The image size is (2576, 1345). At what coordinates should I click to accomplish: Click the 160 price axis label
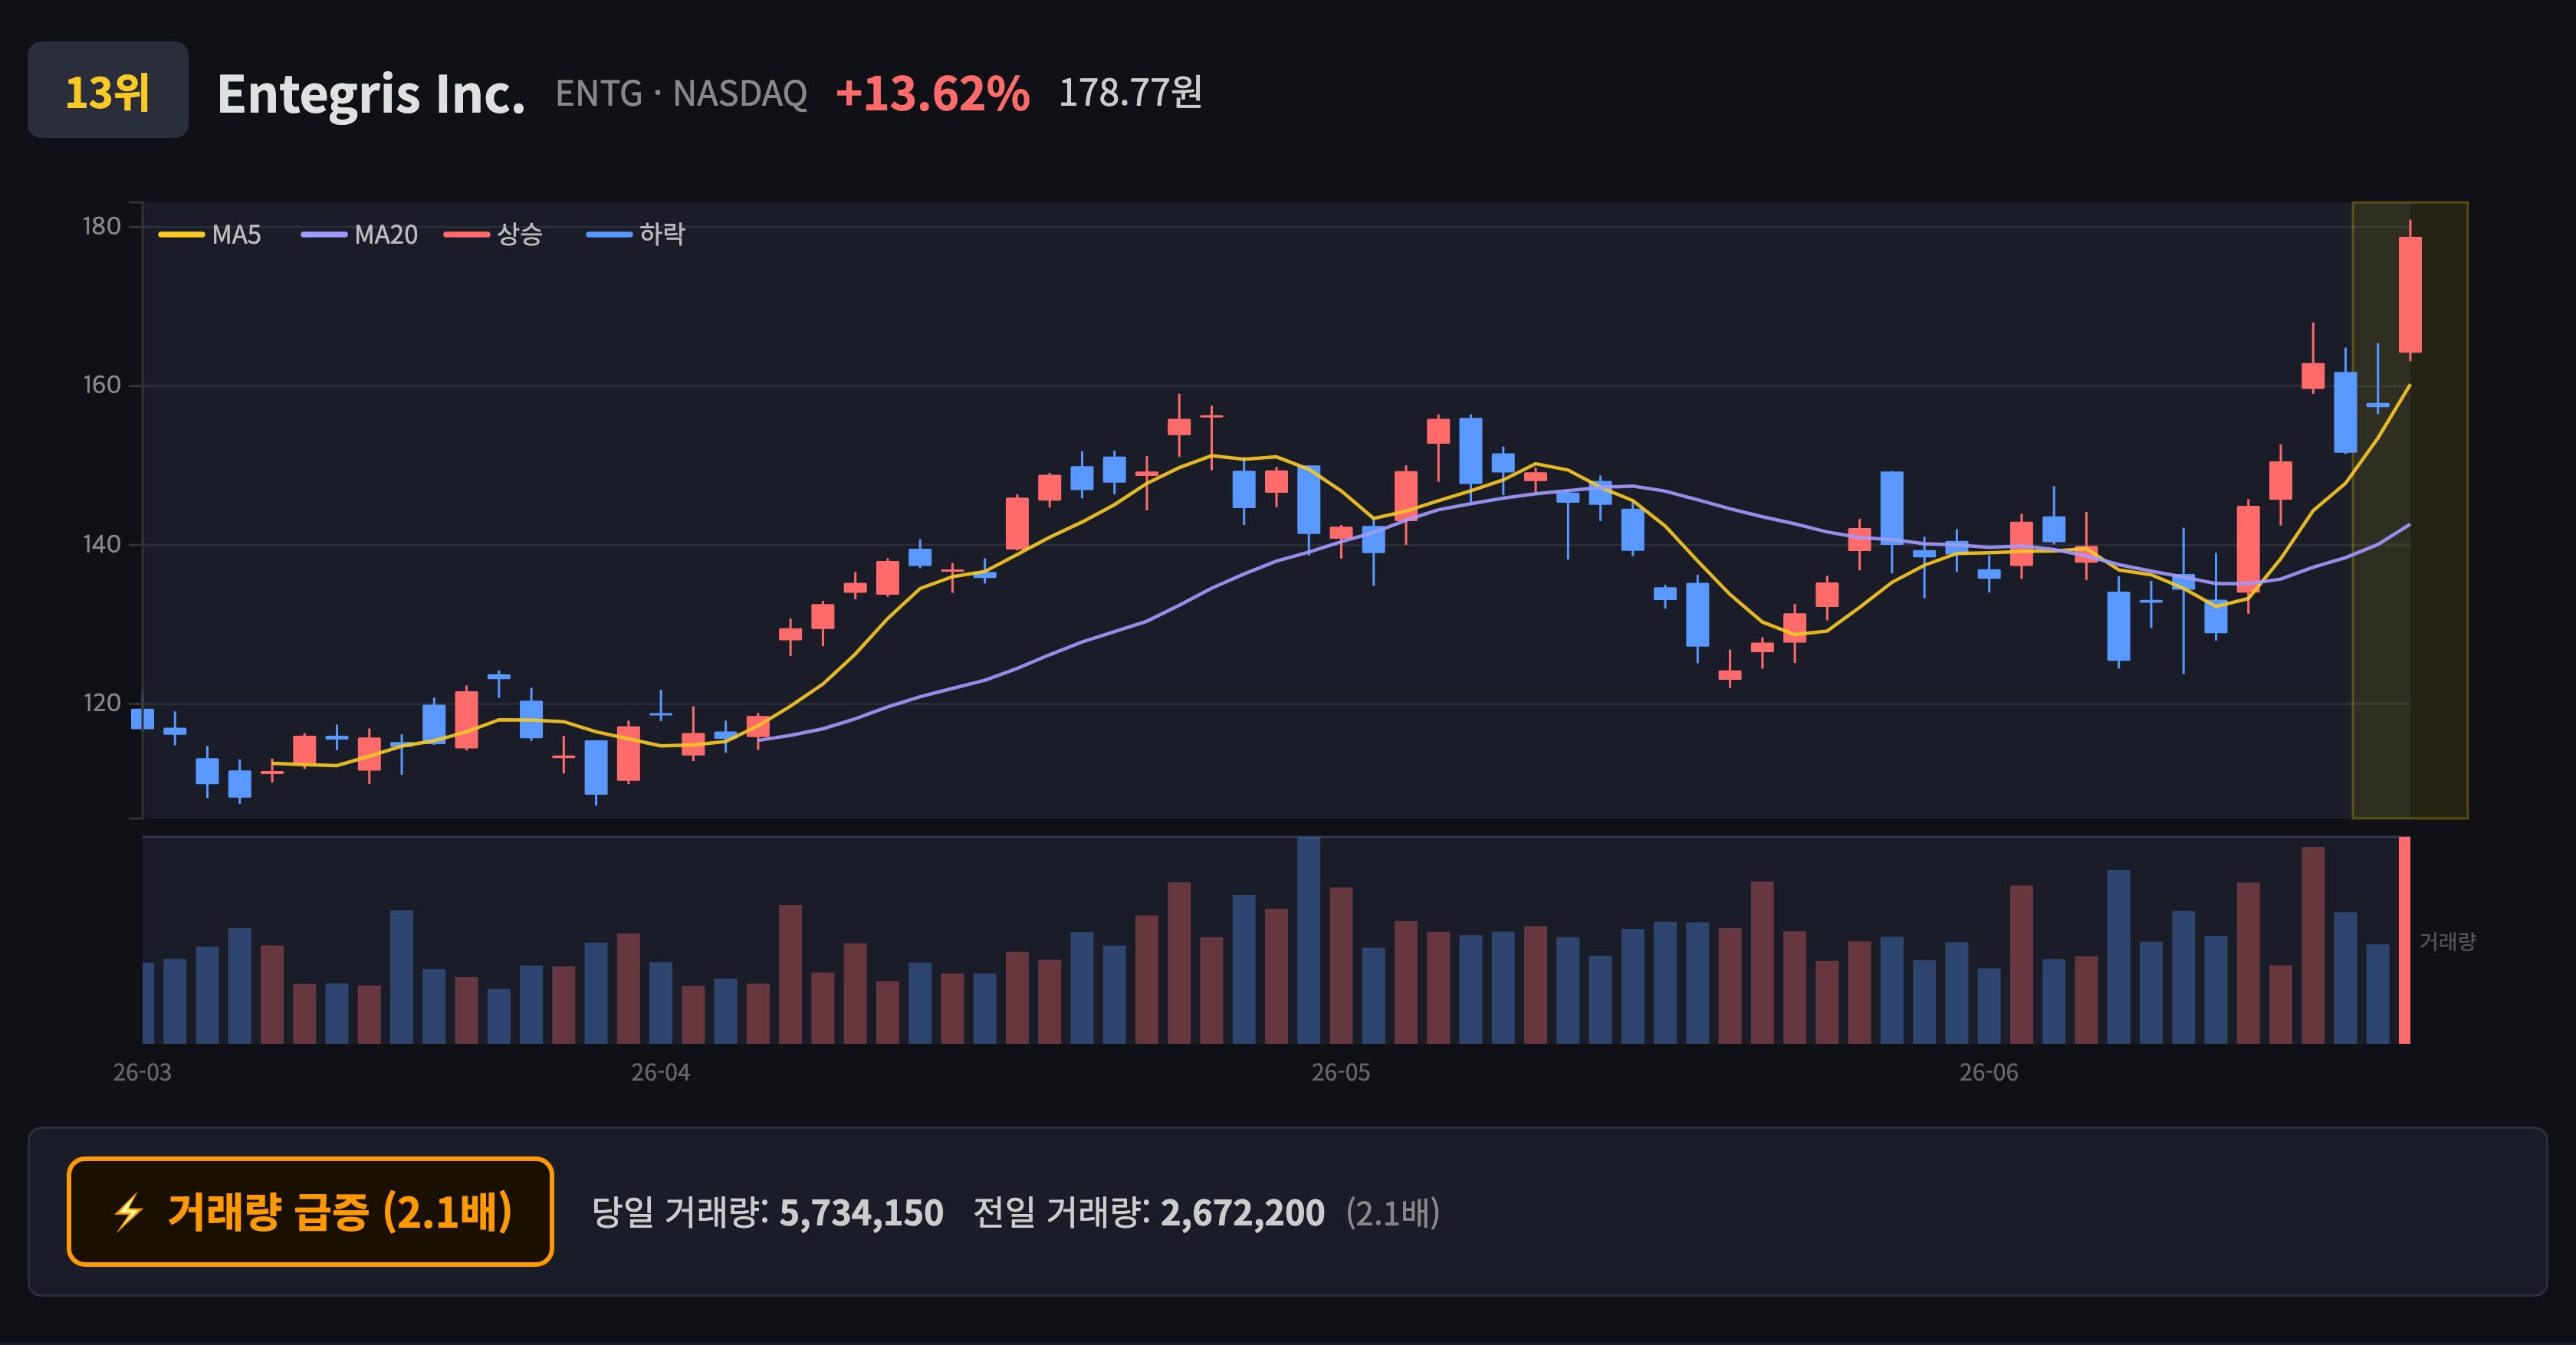[x=101, y=385]
